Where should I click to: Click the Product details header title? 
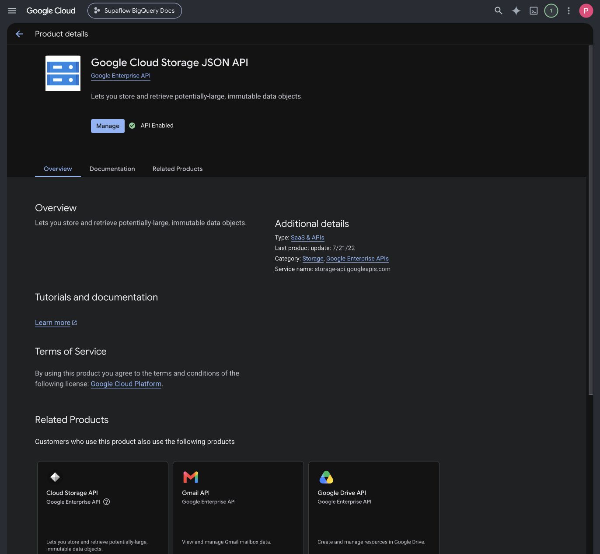61,34
